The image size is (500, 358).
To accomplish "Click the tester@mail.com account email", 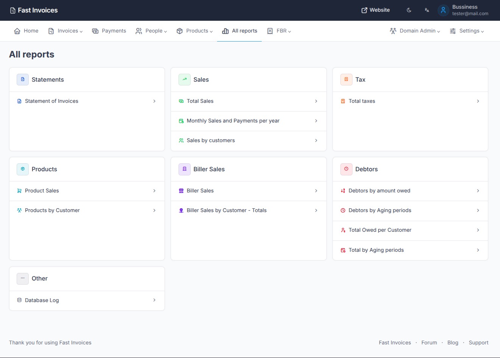I will pyautogui.click(x=470, y=14).
